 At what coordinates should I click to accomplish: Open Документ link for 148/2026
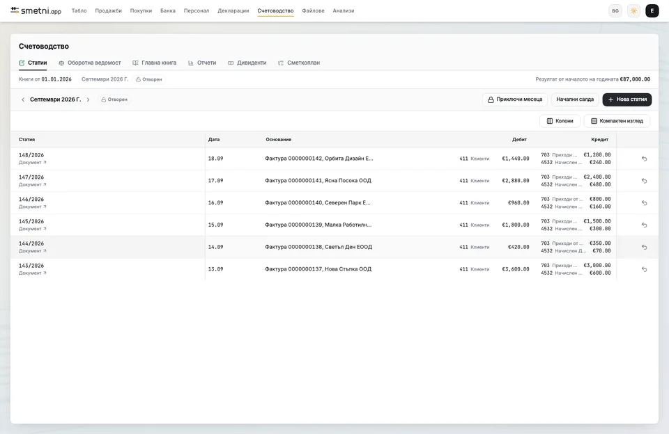pos(33,163)
